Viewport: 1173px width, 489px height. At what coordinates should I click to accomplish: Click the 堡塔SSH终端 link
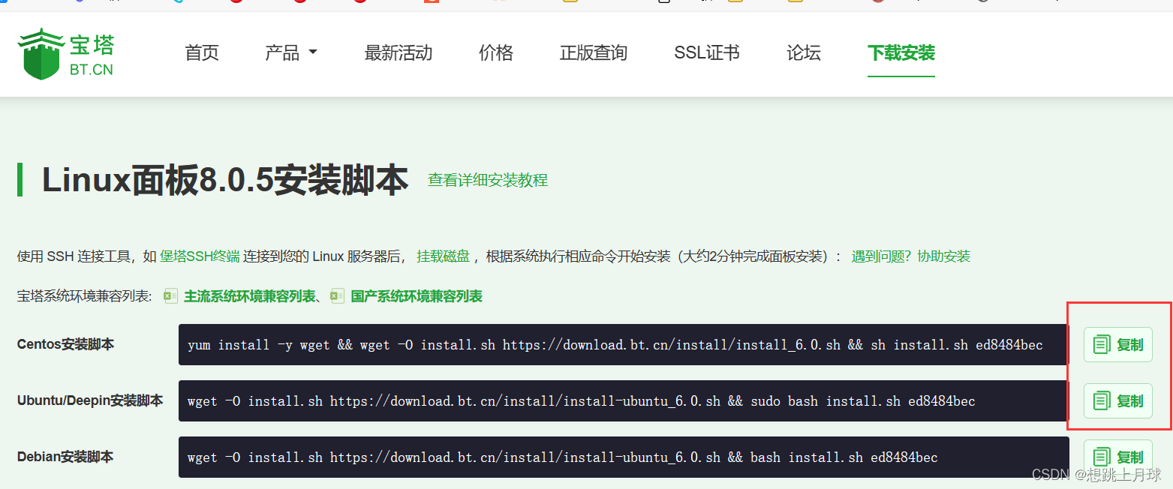pyautogui.click(x=200, y=255)
